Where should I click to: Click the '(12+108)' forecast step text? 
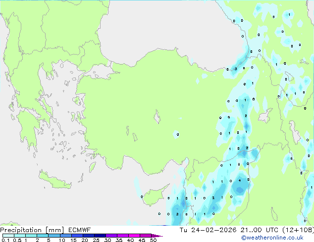pos(298,230)
